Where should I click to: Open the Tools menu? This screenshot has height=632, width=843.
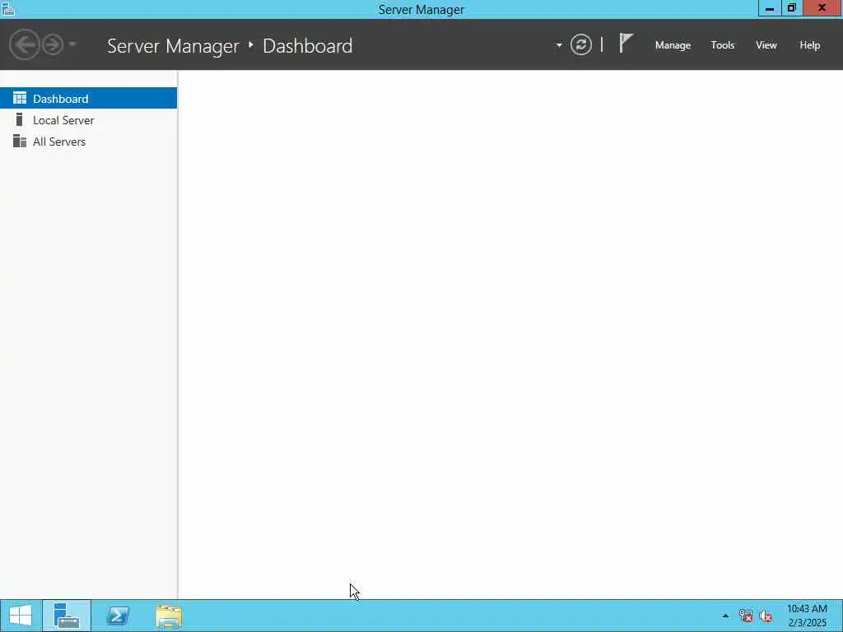coord(723,45)
